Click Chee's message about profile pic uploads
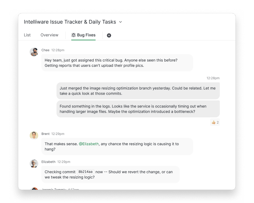The image size is (254, 203). (x=117, y=63)
